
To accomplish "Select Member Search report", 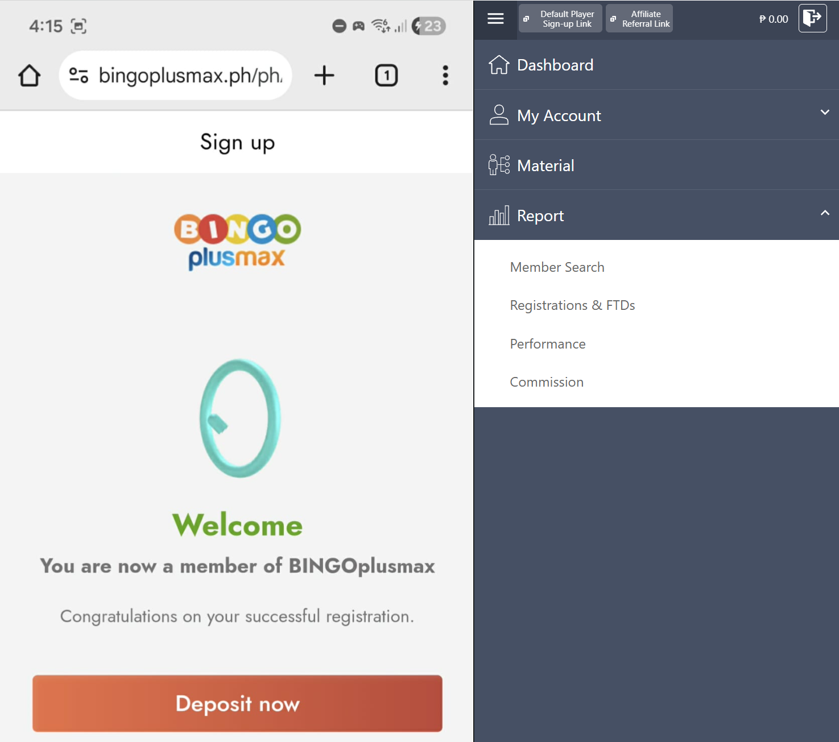I will [557, 267].
